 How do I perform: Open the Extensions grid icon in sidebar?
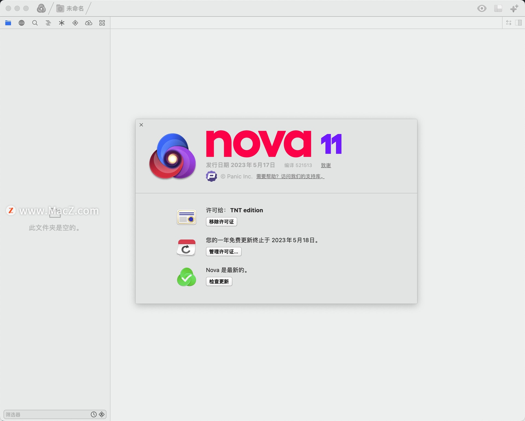102,23
